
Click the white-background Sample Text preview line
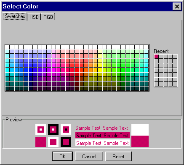102,143
